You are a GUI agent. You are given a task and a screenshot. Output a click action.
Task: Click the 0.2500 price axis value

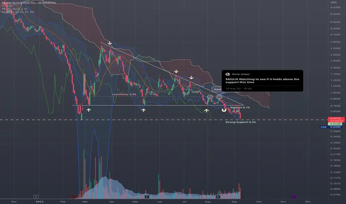coord(335,148)
